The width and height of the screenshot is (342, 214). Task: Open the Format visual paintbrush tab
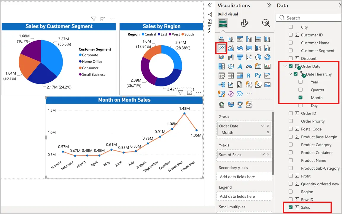(x=244, y=23)
